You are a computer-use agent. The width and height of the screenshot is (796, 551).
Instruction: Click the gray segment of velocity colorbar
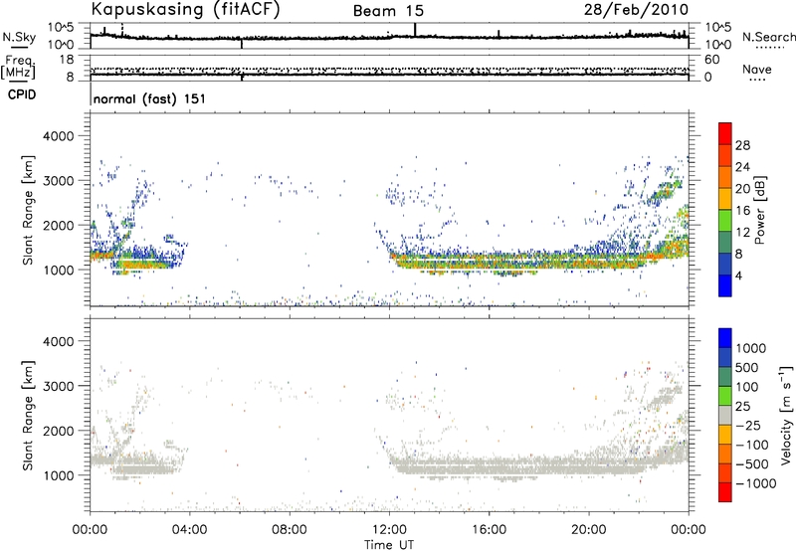(x=725, y=415)
